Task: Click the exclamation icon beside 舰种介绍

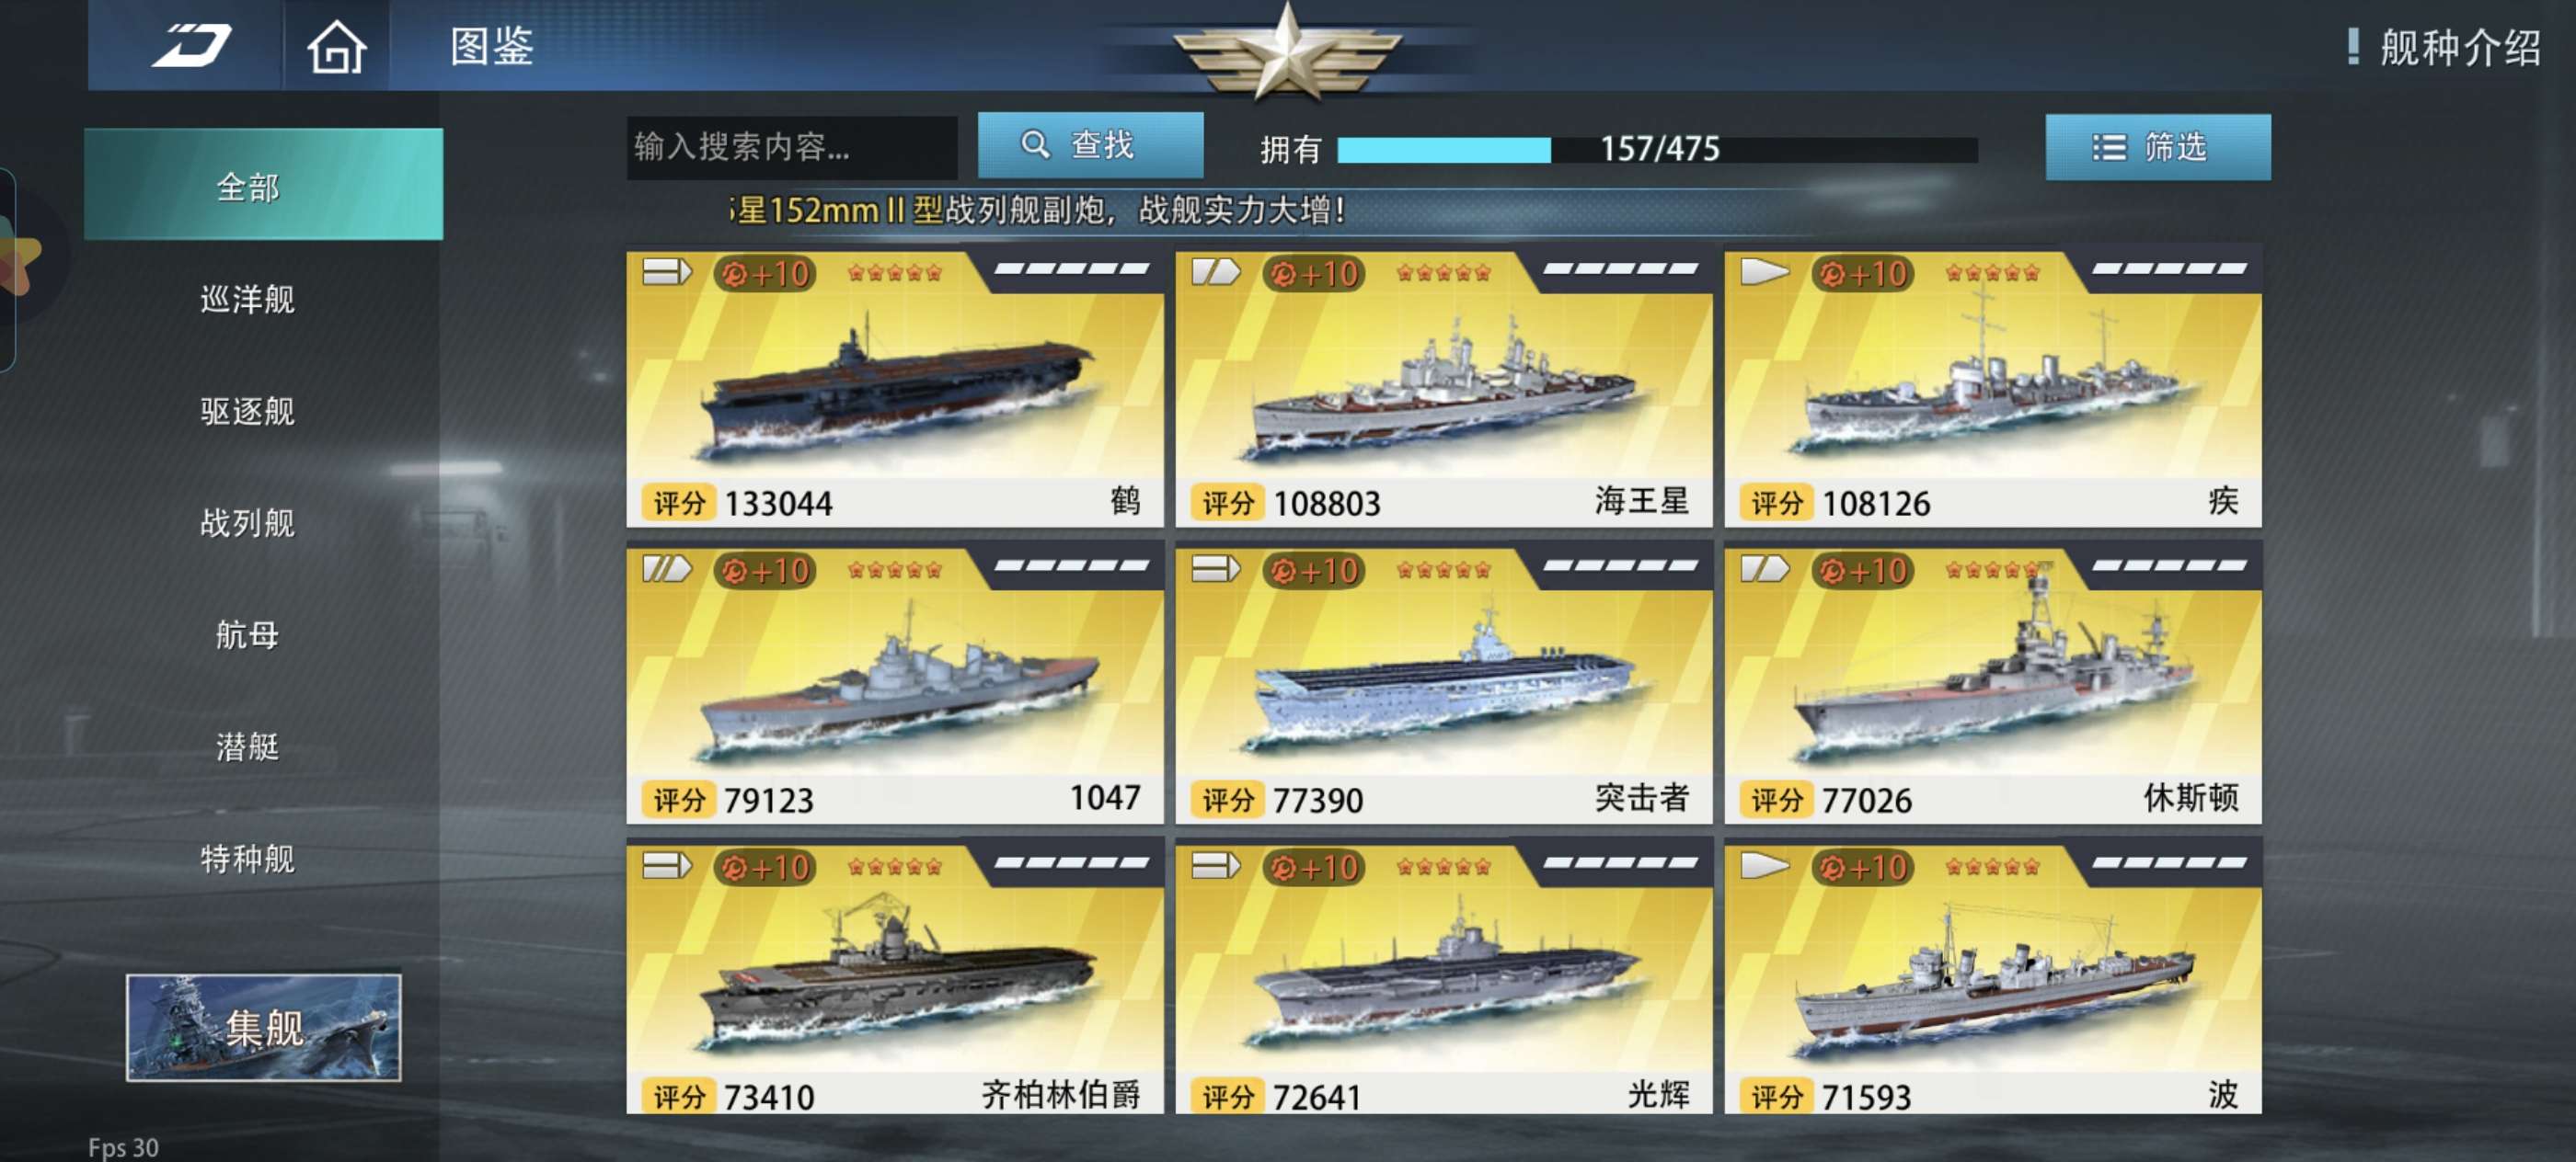Action: click(x=2353, y=46)
